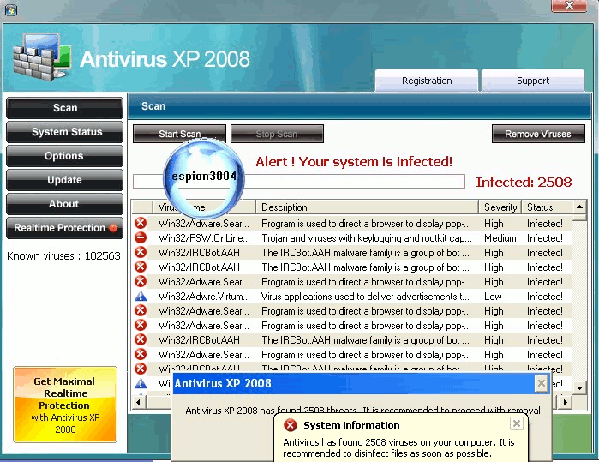Click the Stop Scan button

point(277,134)
